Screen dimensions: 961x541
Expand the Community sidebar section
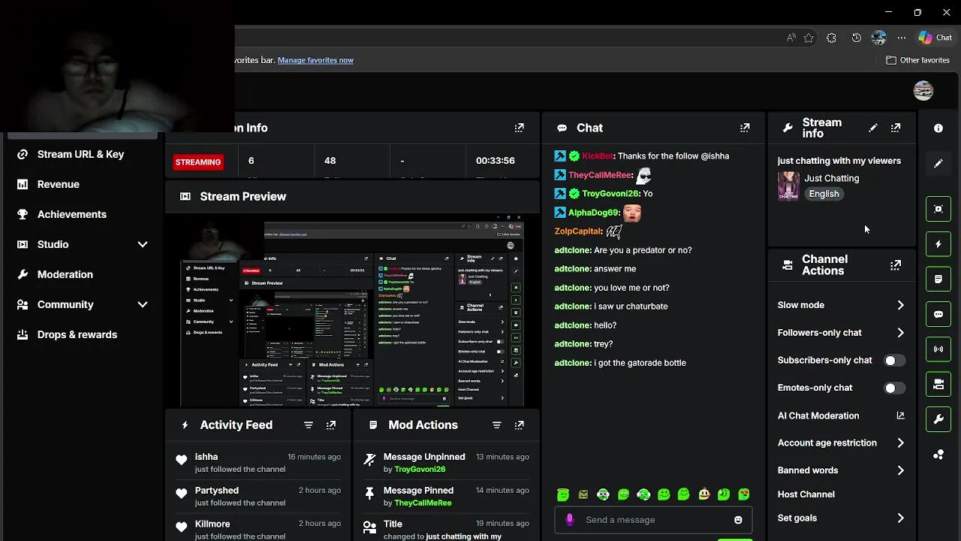coord(143,304)
